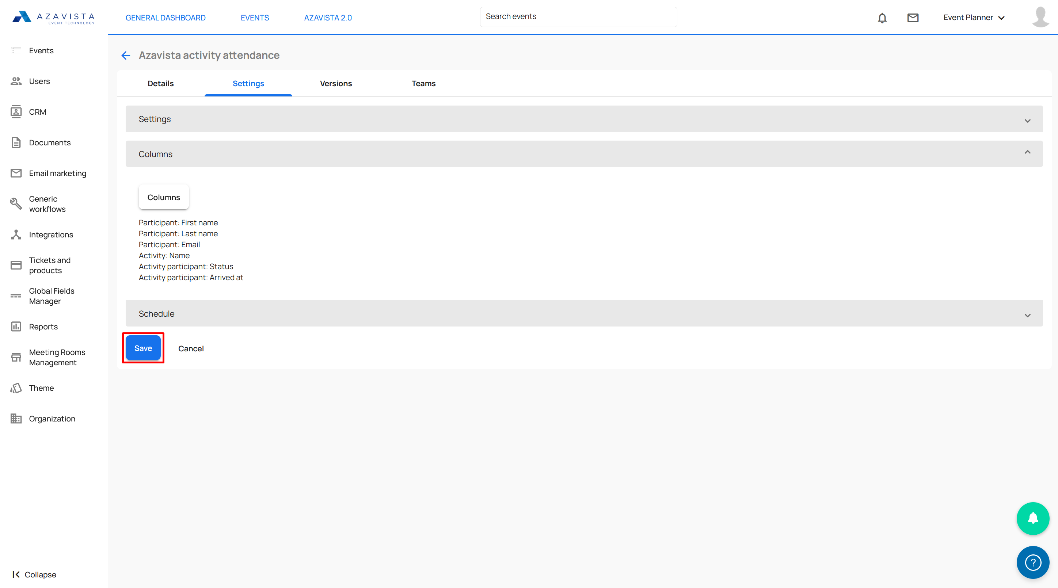
Task: Open the Documents sidebar icon
Action: [x=16, y=142]
